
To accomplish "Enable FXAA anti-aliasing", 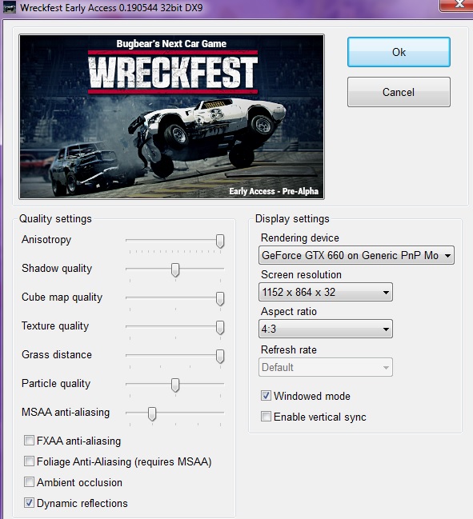I will [29, 441].
